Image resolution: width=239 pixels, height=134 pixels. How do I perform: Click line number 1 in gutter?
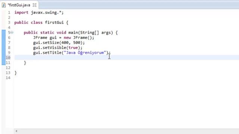(x=9, y=12)
